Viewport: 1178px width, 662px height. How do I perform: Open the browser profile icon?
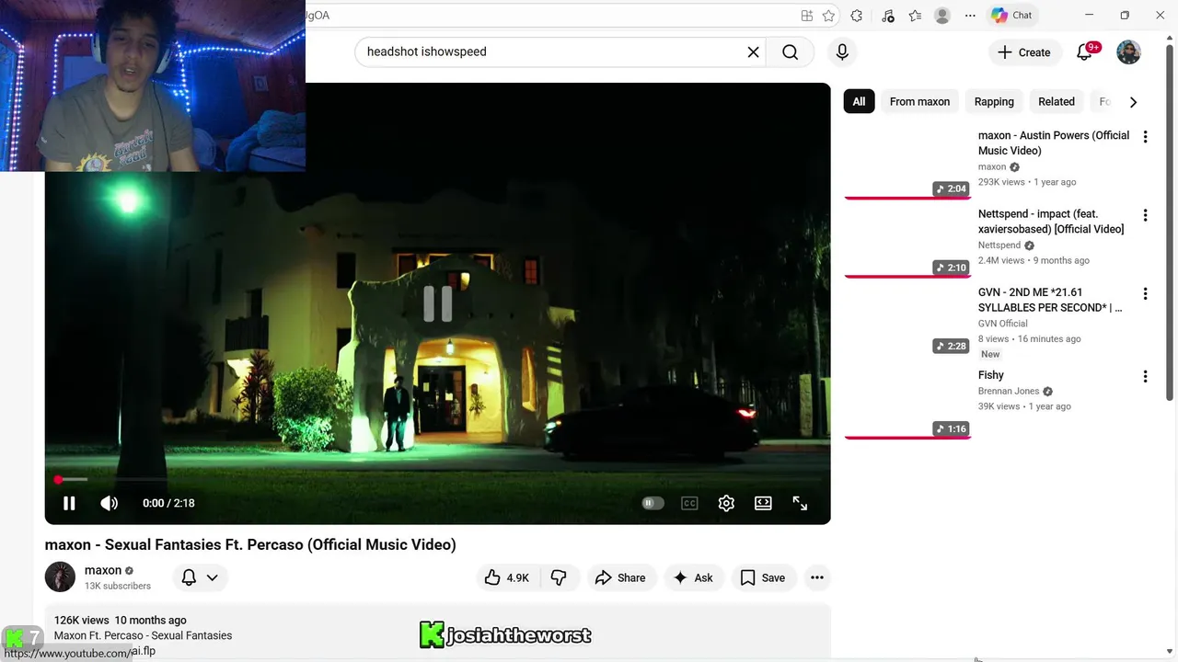(x=942, y=16)
